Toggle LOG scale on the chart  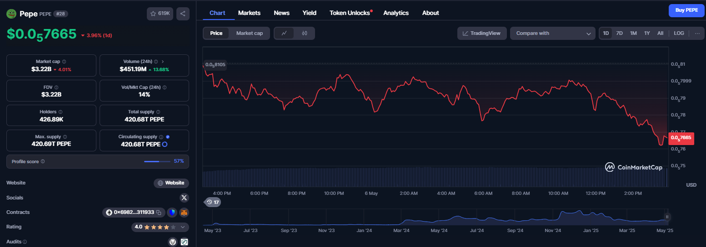pyautogui.click(x=679, y=33)
